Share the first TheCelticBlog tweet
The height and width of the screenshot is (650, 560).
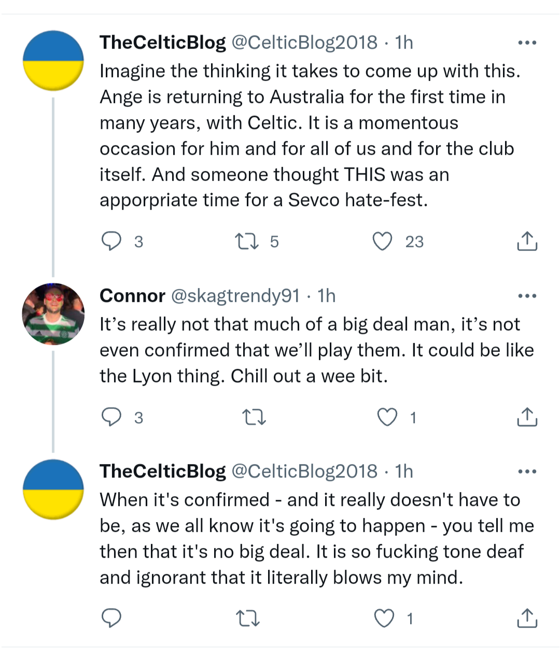pyautogui.click(x=527, y=241)
